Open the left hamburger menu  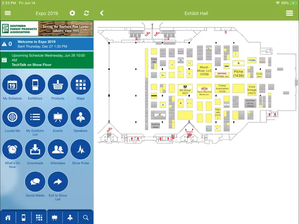tap(8, 13)
